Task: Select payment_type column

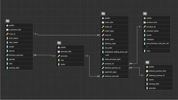Action: [x=114, y=72]
